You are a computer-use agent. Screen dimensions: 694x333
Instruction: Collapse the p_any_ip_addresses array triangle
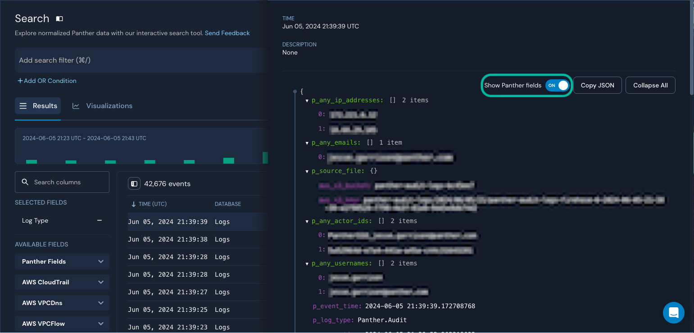[307, 100]
